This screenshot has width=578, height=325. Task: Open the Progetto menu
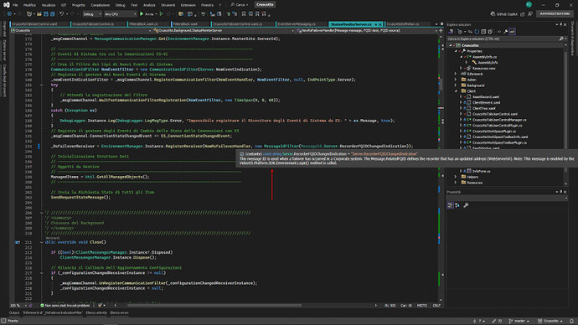[x=78, y=5]
